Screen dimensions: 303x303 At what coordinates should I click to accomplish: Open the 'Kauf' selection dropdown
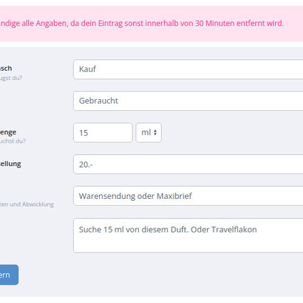[188, 69]
